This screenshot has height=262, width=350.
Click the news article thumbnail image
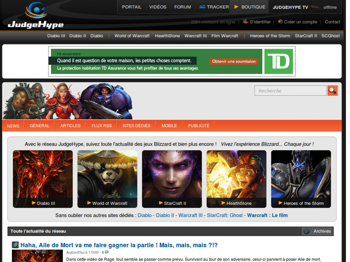pyautogui.click(x=37, y=256)
